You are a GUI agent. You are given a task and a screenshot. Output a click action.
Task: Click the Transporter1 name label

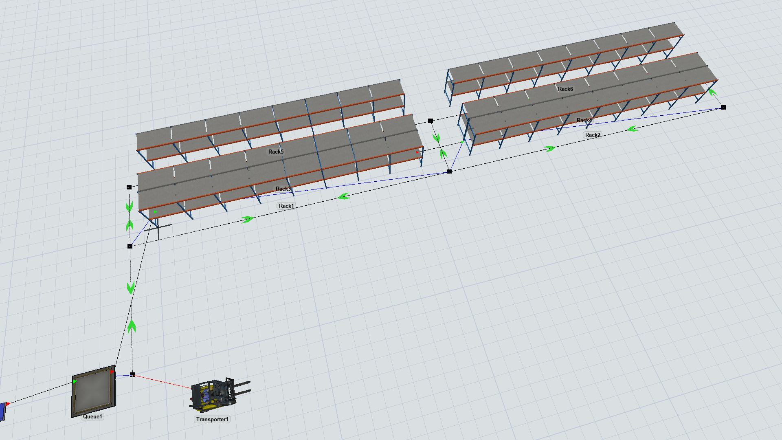(x=212, y=420)
